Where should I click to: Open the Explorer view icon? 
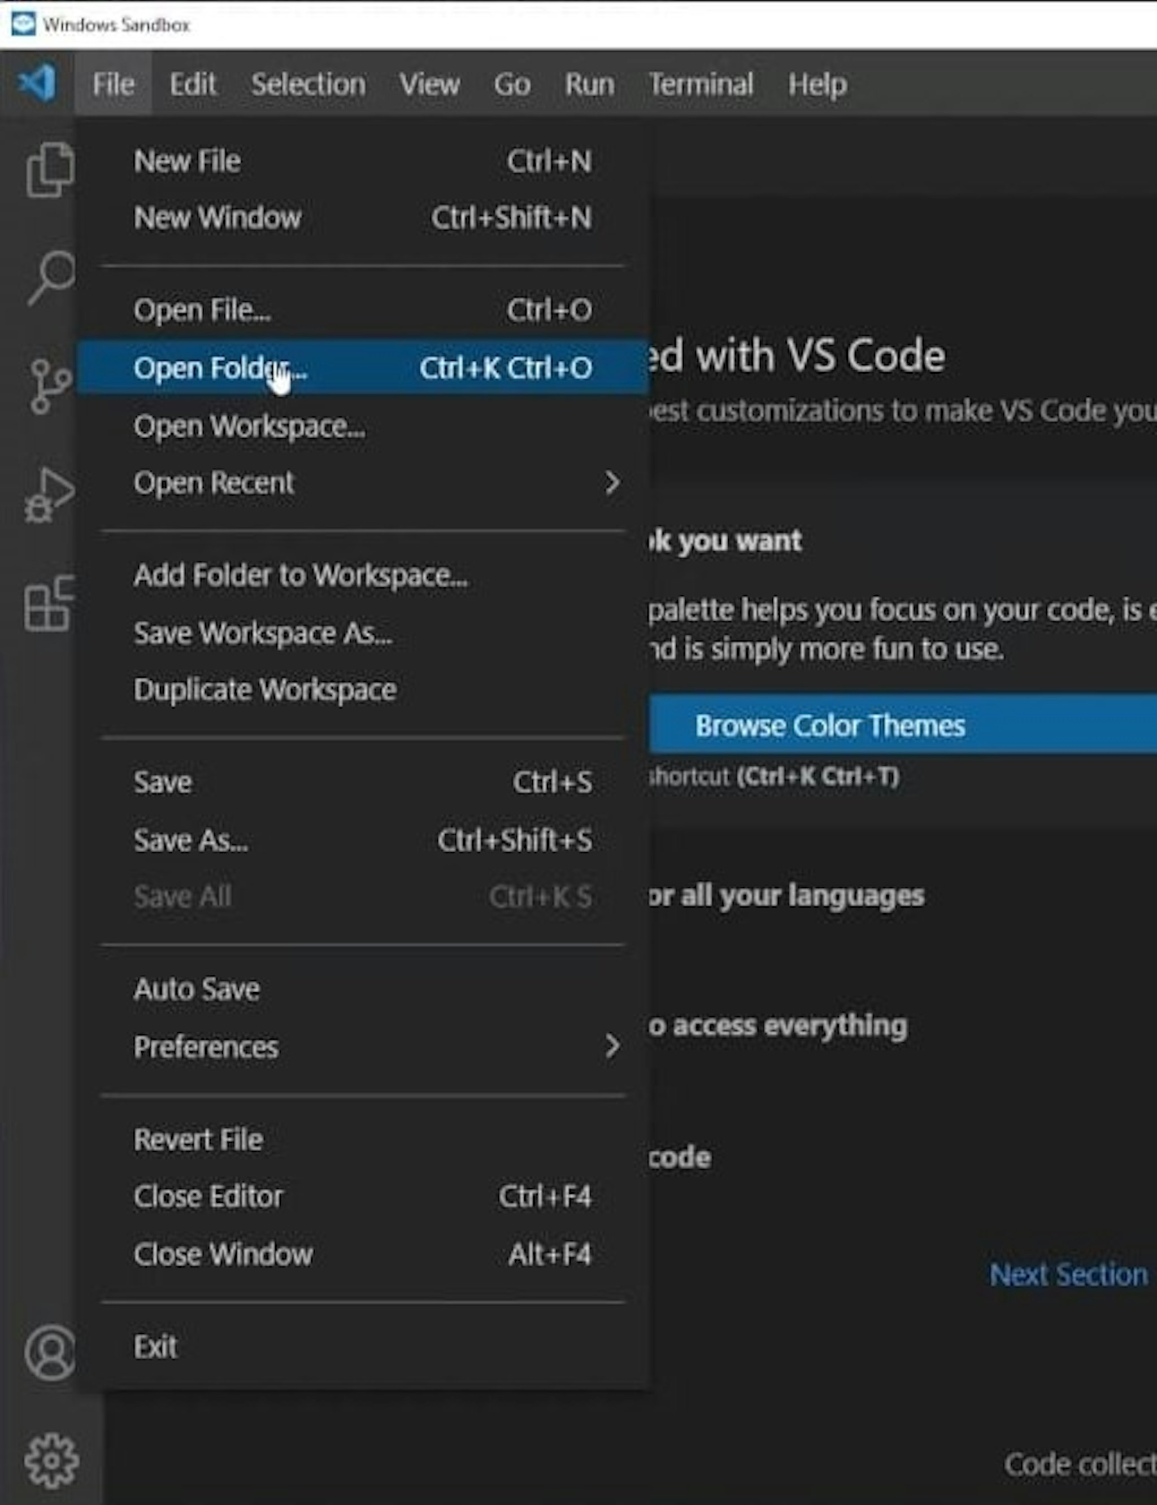pos(50,170)
